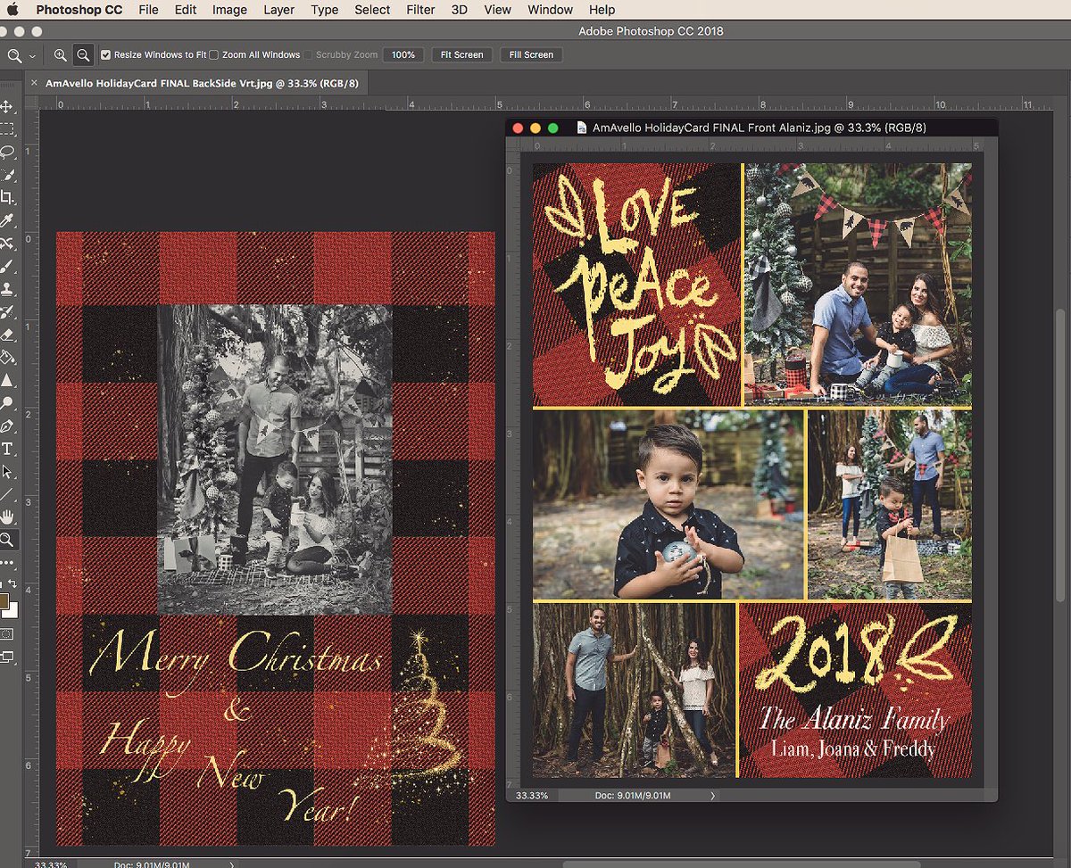Select the Rectangular Marquee tool
Viewport: 1071px width, 868px height.
click(x=7, y=129)
